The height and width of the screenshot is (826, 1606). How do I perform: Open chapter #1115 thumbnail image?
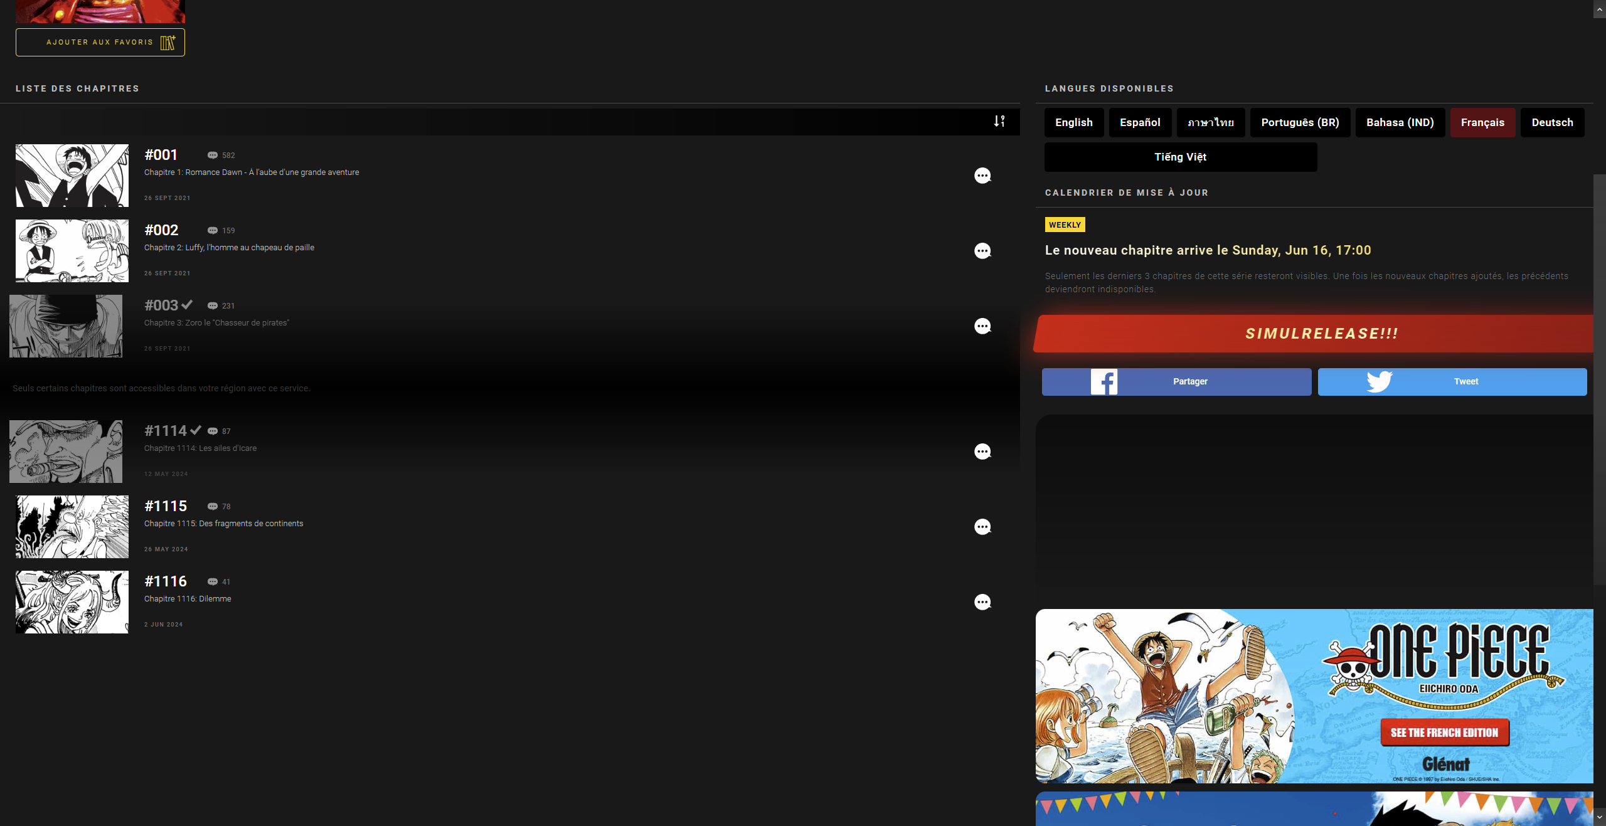tap(72, 527)
